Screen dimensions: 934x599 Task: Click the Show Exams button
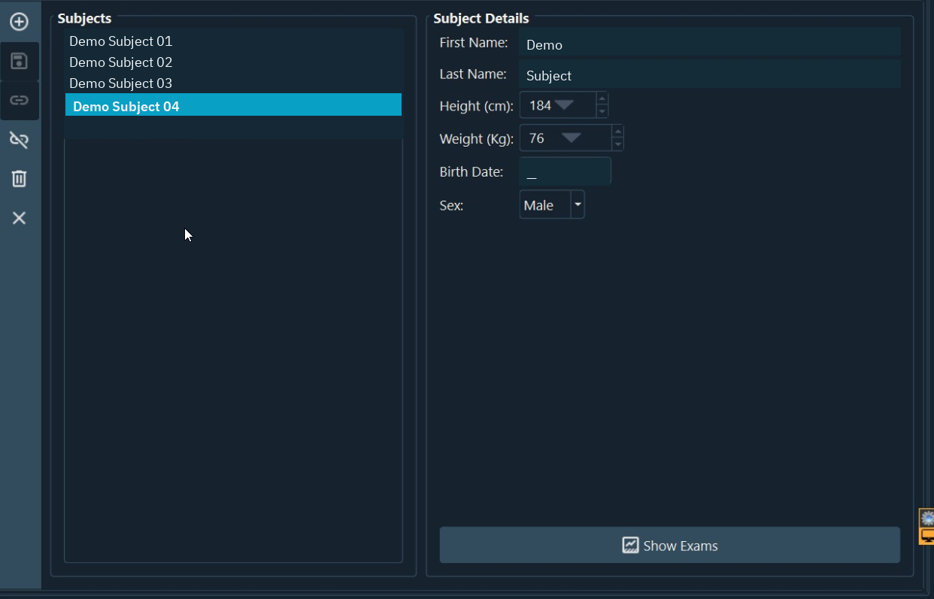click(669, 545)
